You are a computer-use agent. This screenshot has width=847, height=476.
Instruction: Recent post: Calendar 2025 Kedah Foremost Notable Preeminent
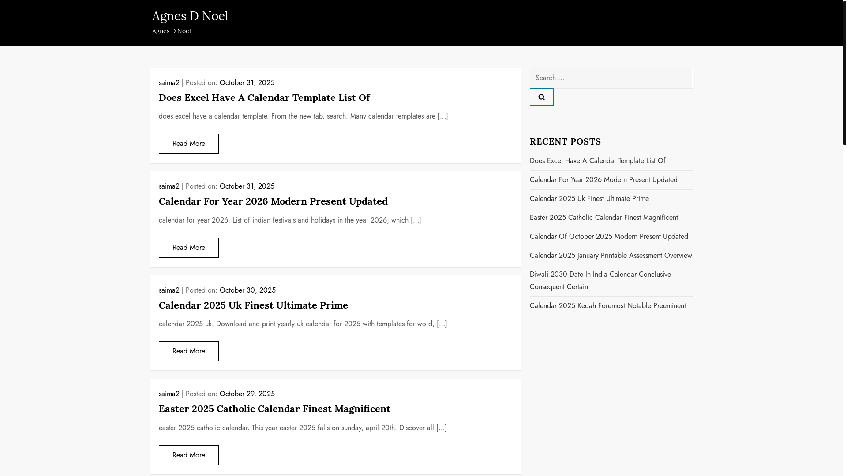tap(607, 306)
